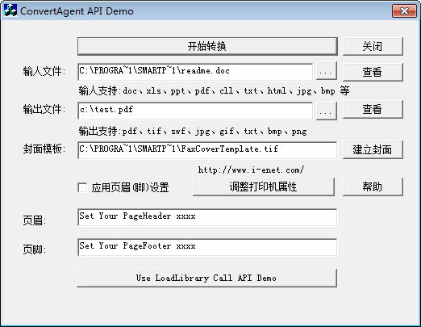Viewport: 421px width, 327px height.
Task: Click the cover template path field
Action: click(207, 150)
